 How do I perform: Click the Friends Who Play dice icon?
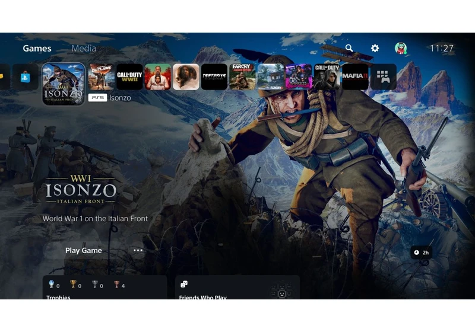184,284
